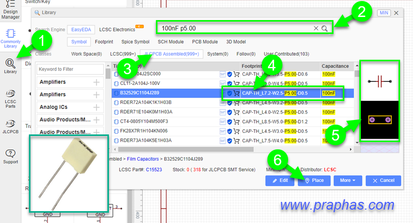Choose the PCB Module search type
413x223 pixels.
(x=205, y=42)
